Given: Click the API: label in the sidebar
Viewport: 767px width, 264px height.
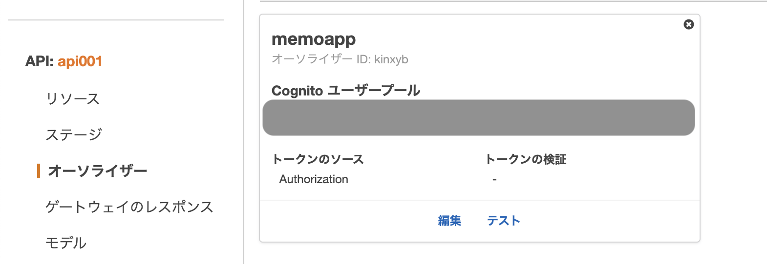Looking at the screenshot, I should [x=40, y=61].
